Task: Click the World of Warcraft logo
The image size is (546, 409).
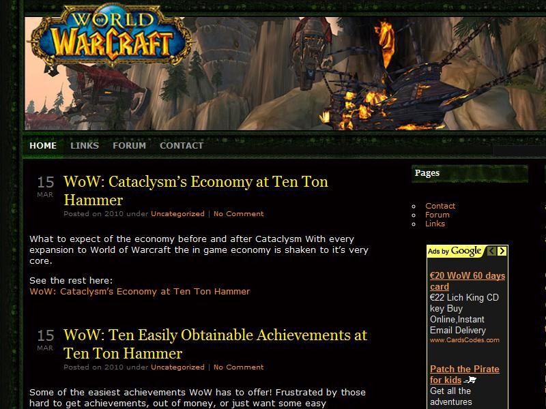Action: (111, 35)
